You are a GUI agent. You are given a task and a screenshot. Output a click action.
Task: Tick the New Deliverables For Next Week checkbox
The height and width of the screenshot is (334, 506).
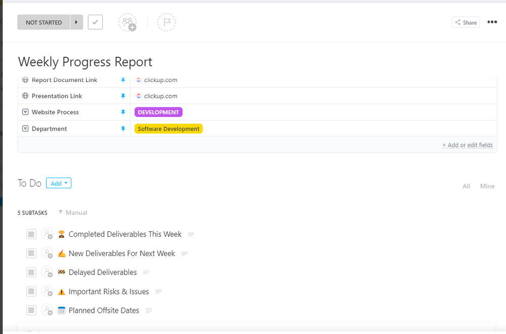31,253
